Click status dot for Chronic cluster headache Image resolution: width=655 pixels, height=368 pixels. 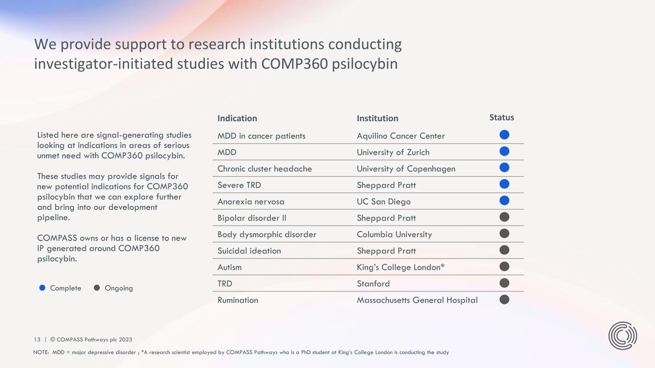504,168
